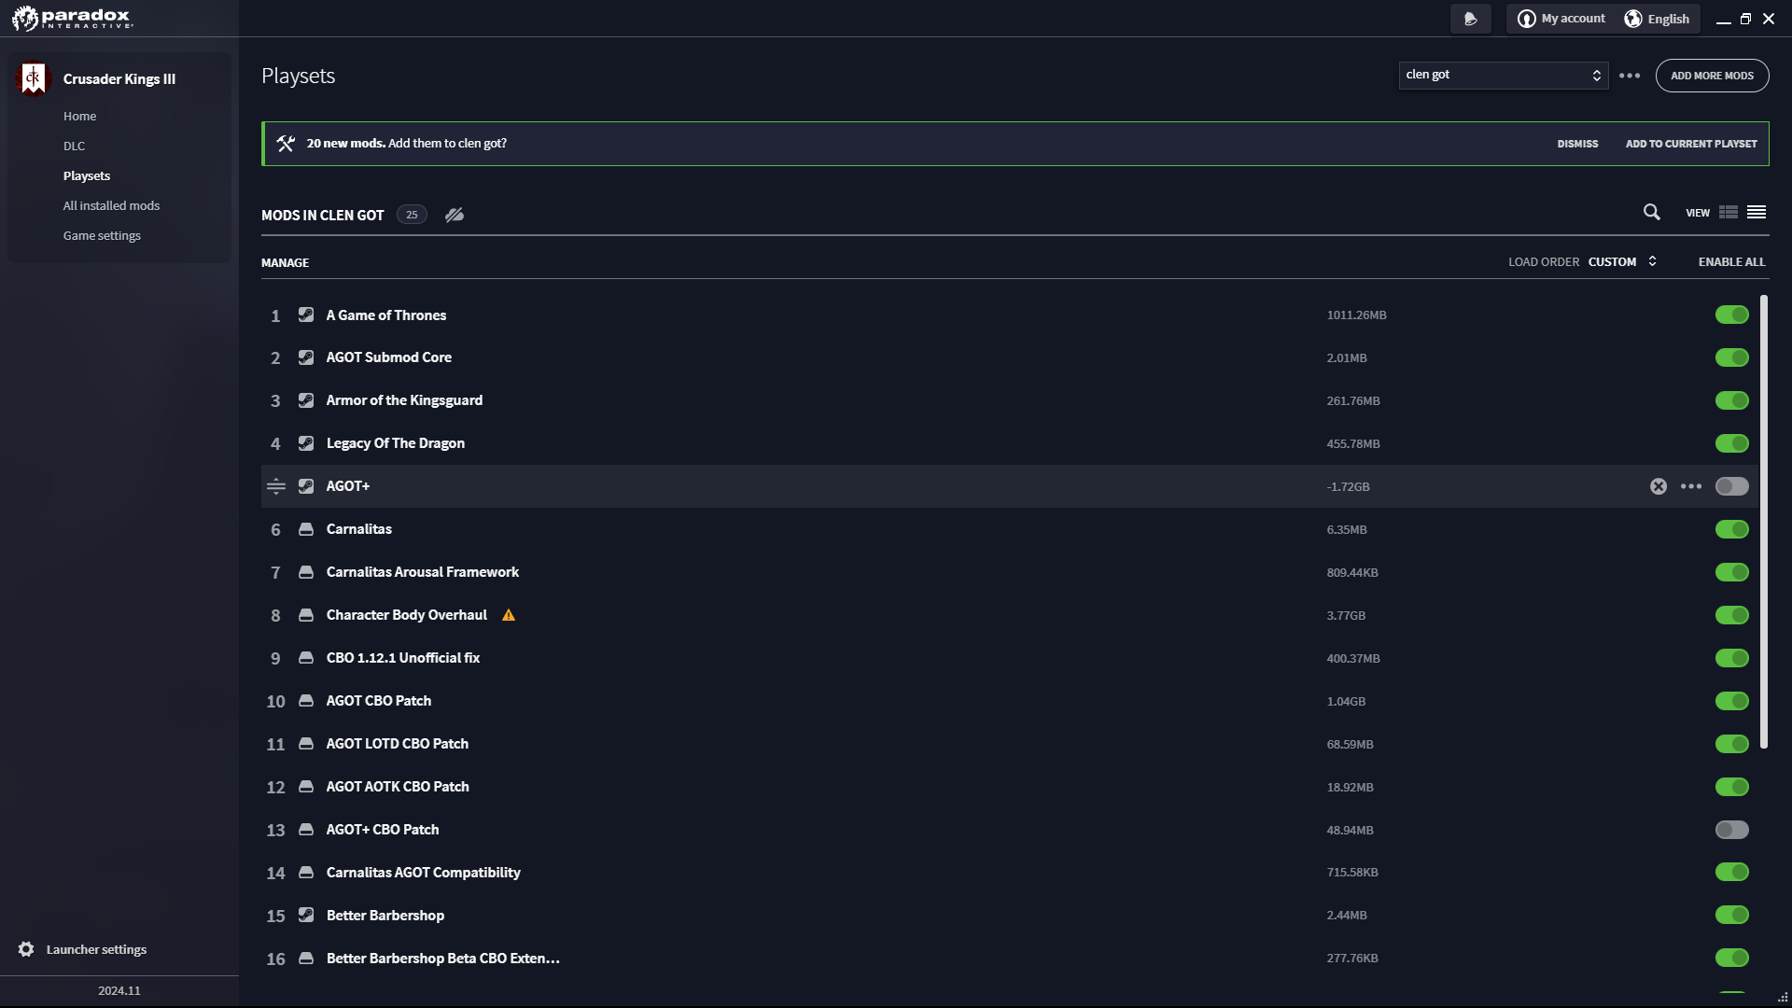Enable the AGOT+ mod

click(x=1732, y=486)
